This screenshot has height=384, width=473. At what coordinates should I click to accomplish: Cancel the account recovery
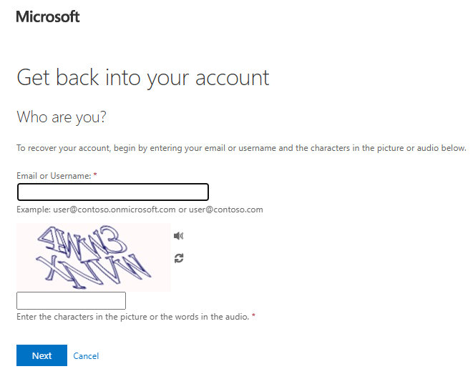[x=86, y=356]
